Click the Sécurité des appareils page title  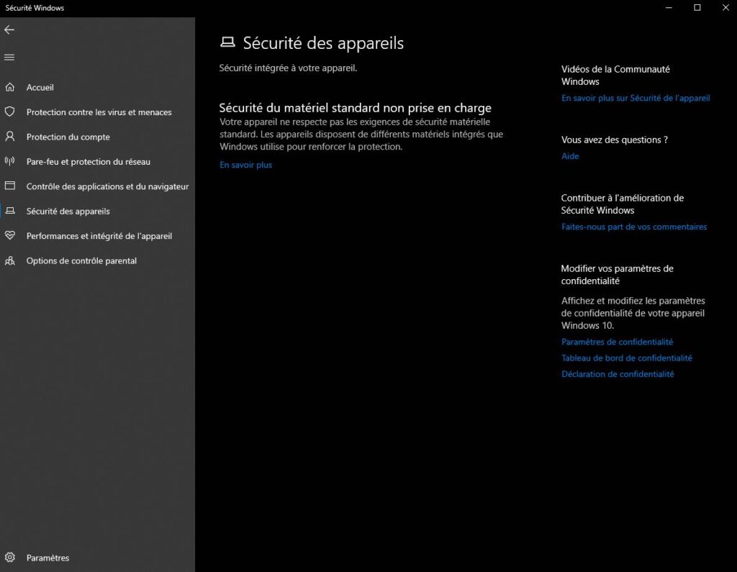click(323, 42)
